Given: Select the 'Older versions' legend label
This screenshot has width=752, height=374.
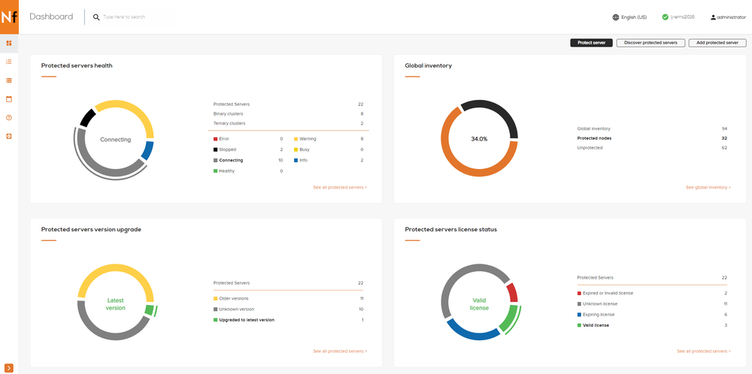Looking at the screenshot, I should tap(234, 298).
